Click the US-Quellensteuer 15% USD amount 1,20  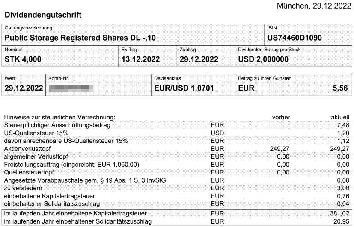click(343, 133)
